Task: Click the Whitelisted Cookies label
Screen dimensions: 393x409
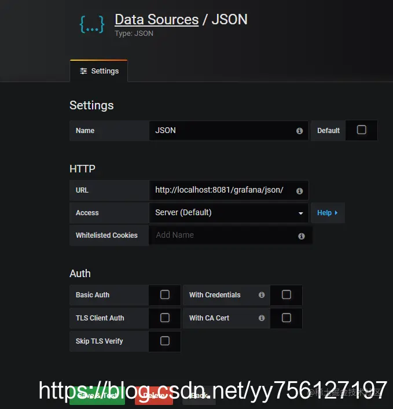Action: pos(106,235)
